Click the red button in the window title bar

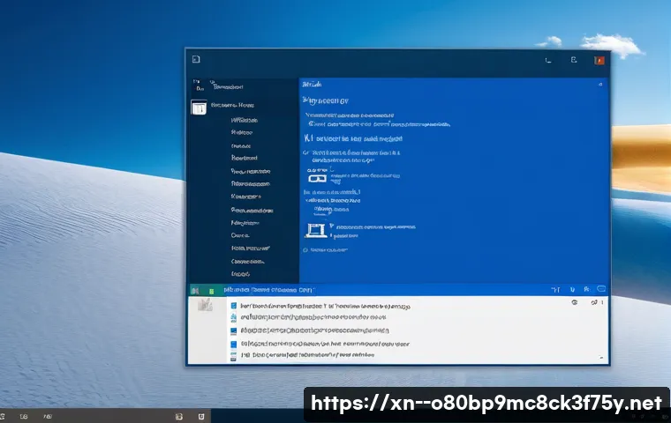point(599,60)
